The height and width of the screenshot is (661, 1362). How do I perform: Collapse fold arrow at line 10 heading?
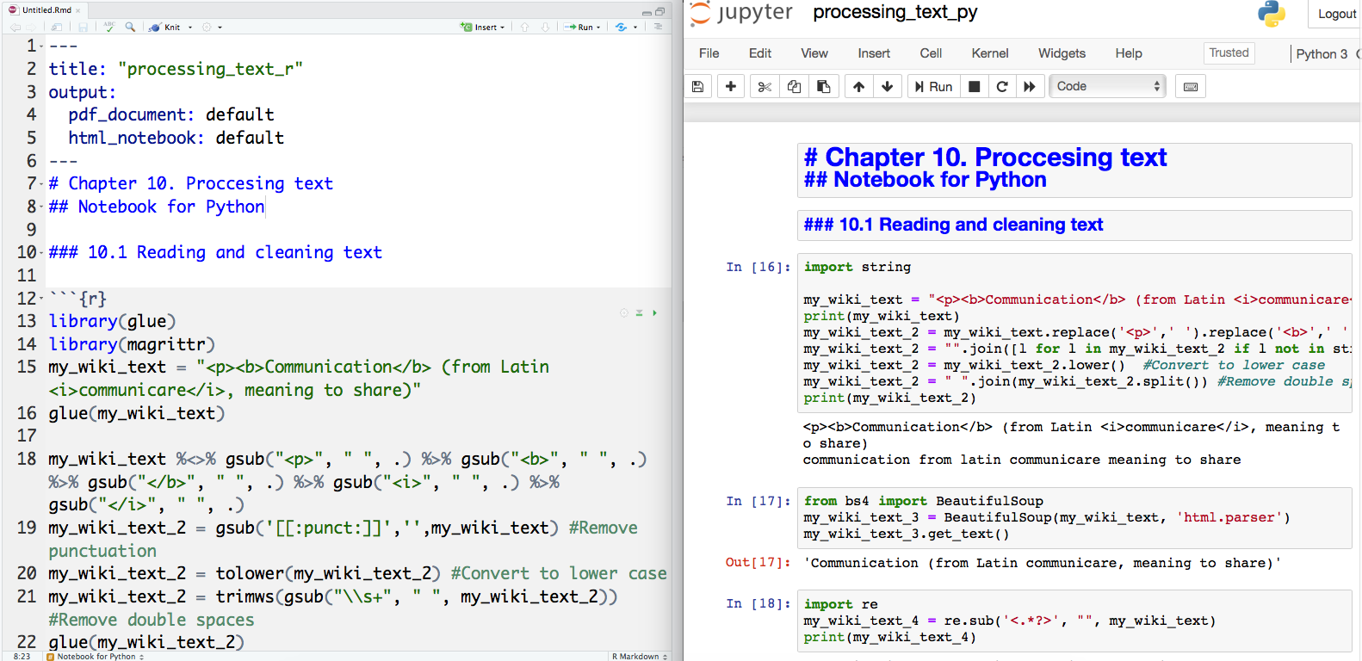pyautogui.click(x=41, y=252)
